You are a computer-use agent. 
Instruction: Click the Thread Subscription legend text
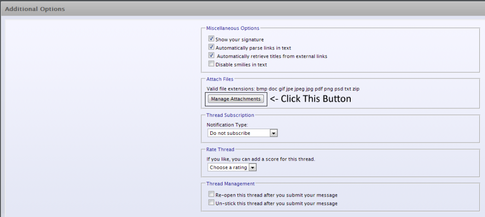pos(230,115)
